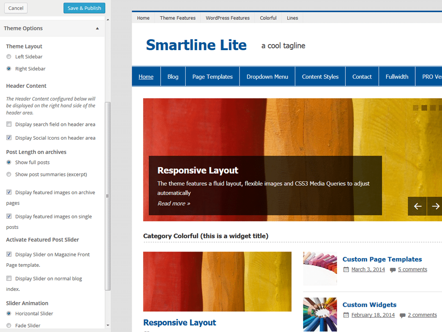
Task: Open Custom Page Templates post
Action: click(x=382, y=259)
